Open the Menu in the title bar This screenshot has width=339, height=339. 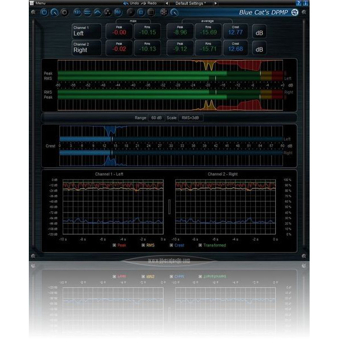click(x=38, y=3)
